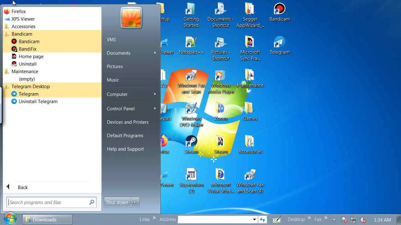Click the muted volume tray icon

363,220
